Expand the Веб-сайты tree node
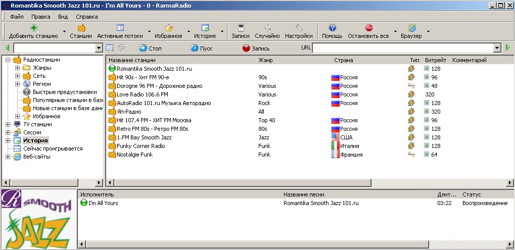This screenshot has width=515, height=250. point(8,157)
